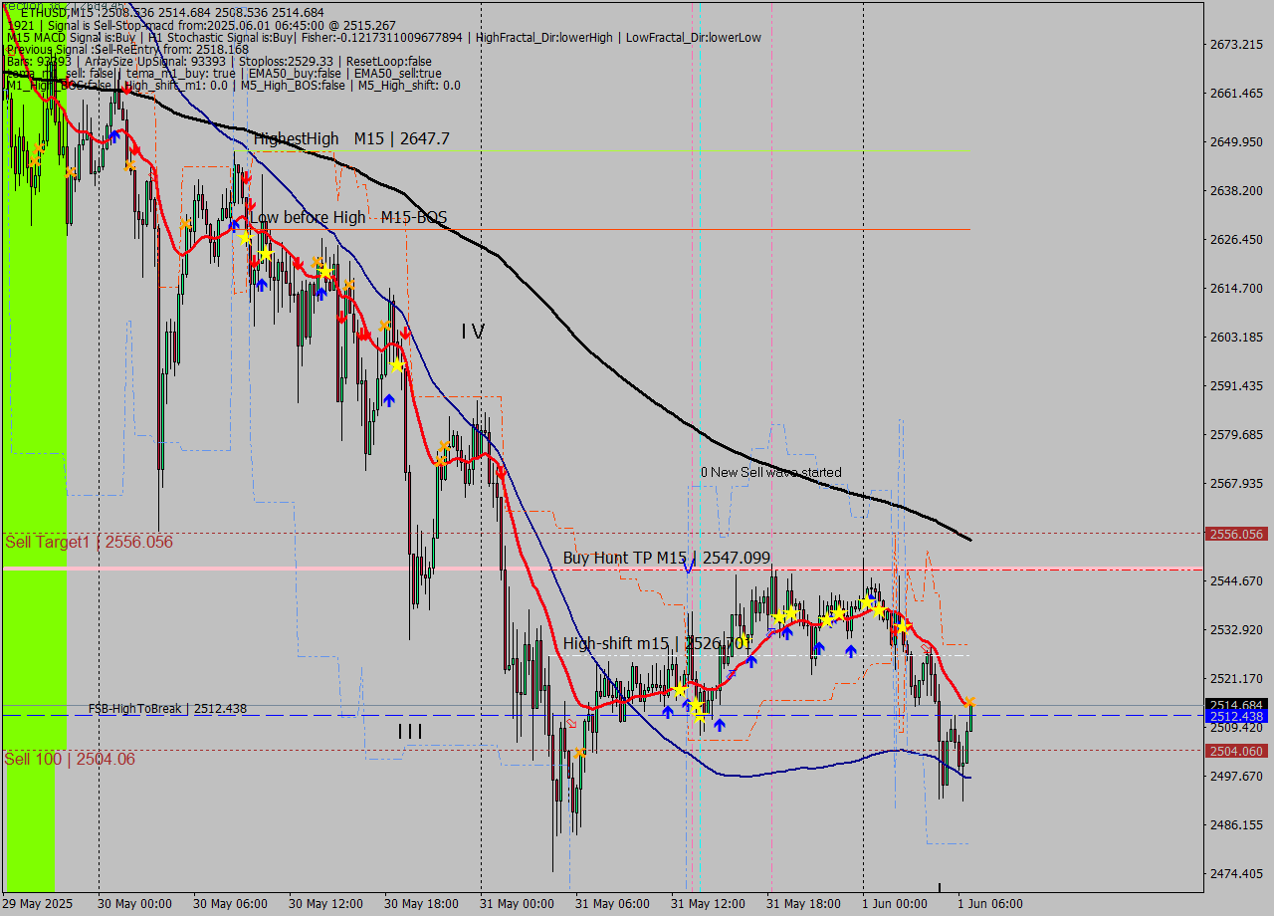Select the Sell Target1 2556.056 label
The width and height of the screenshot is (1274, 916).
[x=89, y=543]
